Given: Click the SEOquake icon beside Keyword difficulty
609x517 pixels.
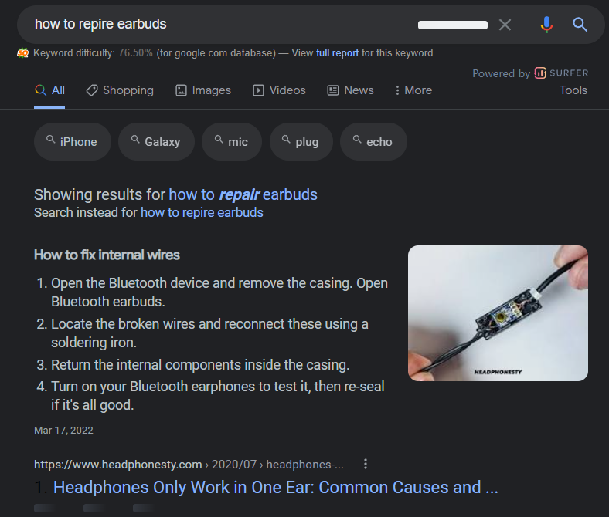Looking at the screenshot, I should coord(23,52).
